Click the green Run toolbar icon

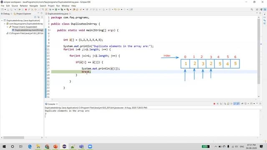click(x=56, y=10)
